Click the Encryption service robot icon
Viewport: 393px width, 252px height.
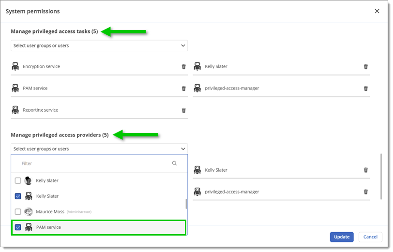click(15, 66)
